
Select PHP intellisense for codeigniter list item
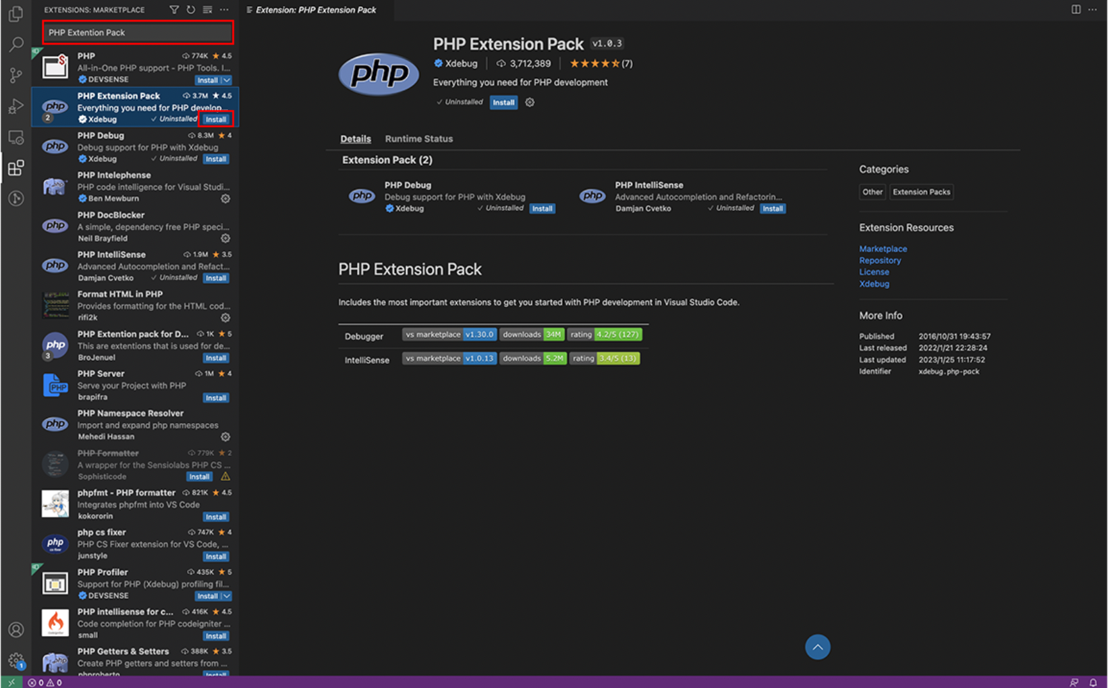point(135,623)
